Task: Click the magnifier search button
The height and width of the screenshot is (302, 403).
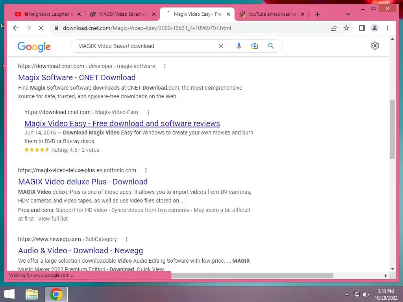Action: click(271, 46)
